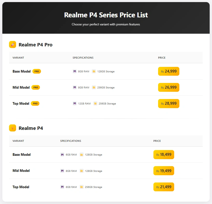The height and width of the screenshot is (204, 212).
Task: Click storage folder icon in Pro Mid Model row
Action: pyautogui.click(x=94, y=87)
